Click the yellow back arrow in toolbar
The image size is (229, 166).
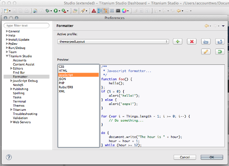coord(179,11)
